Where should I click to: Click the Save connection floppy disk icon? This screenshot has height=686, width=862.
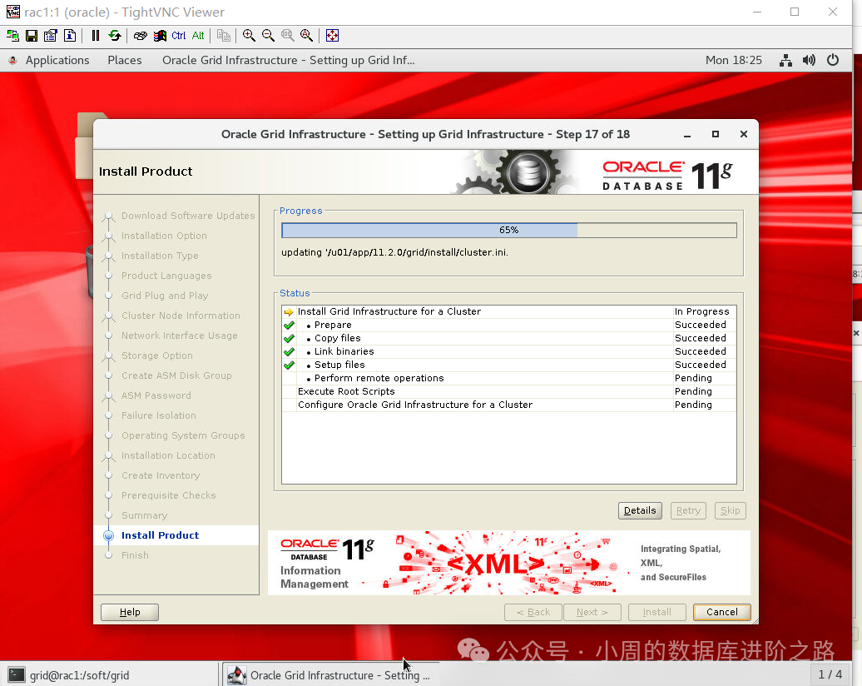point(32,36)
